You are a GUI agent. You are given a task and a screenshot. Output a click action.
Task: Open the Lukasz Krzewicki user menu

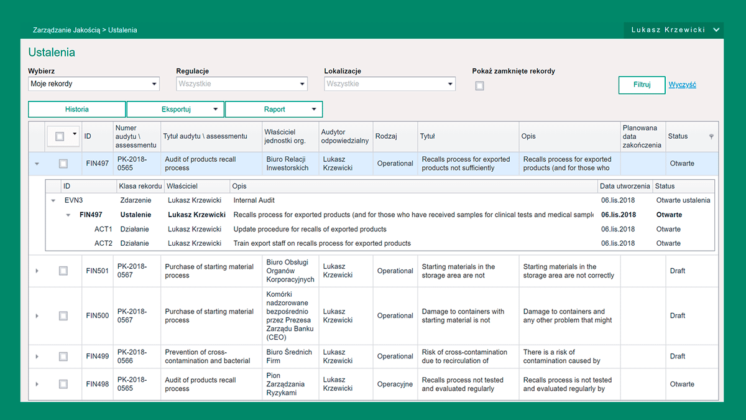[675, 30]
